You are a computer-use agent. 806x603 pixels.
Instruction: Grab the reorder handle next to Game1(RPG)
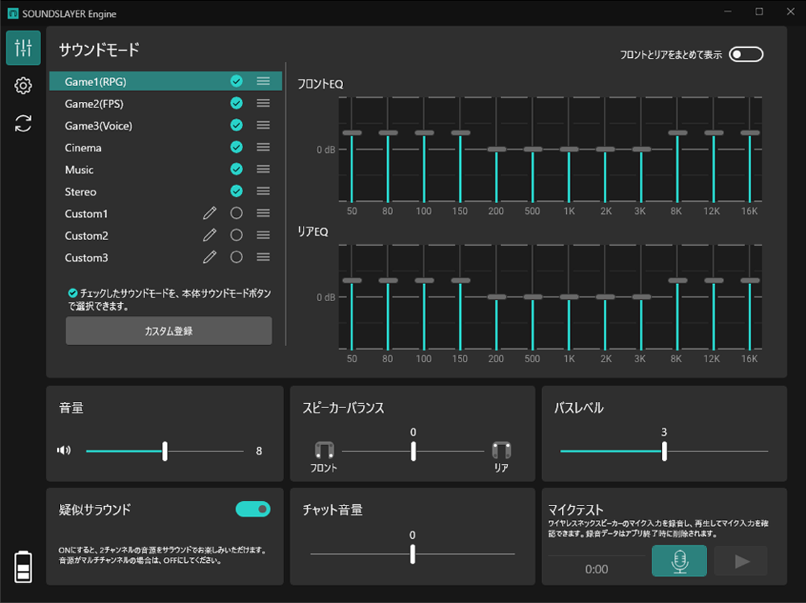pyautogui.click(x=263, y=81)
